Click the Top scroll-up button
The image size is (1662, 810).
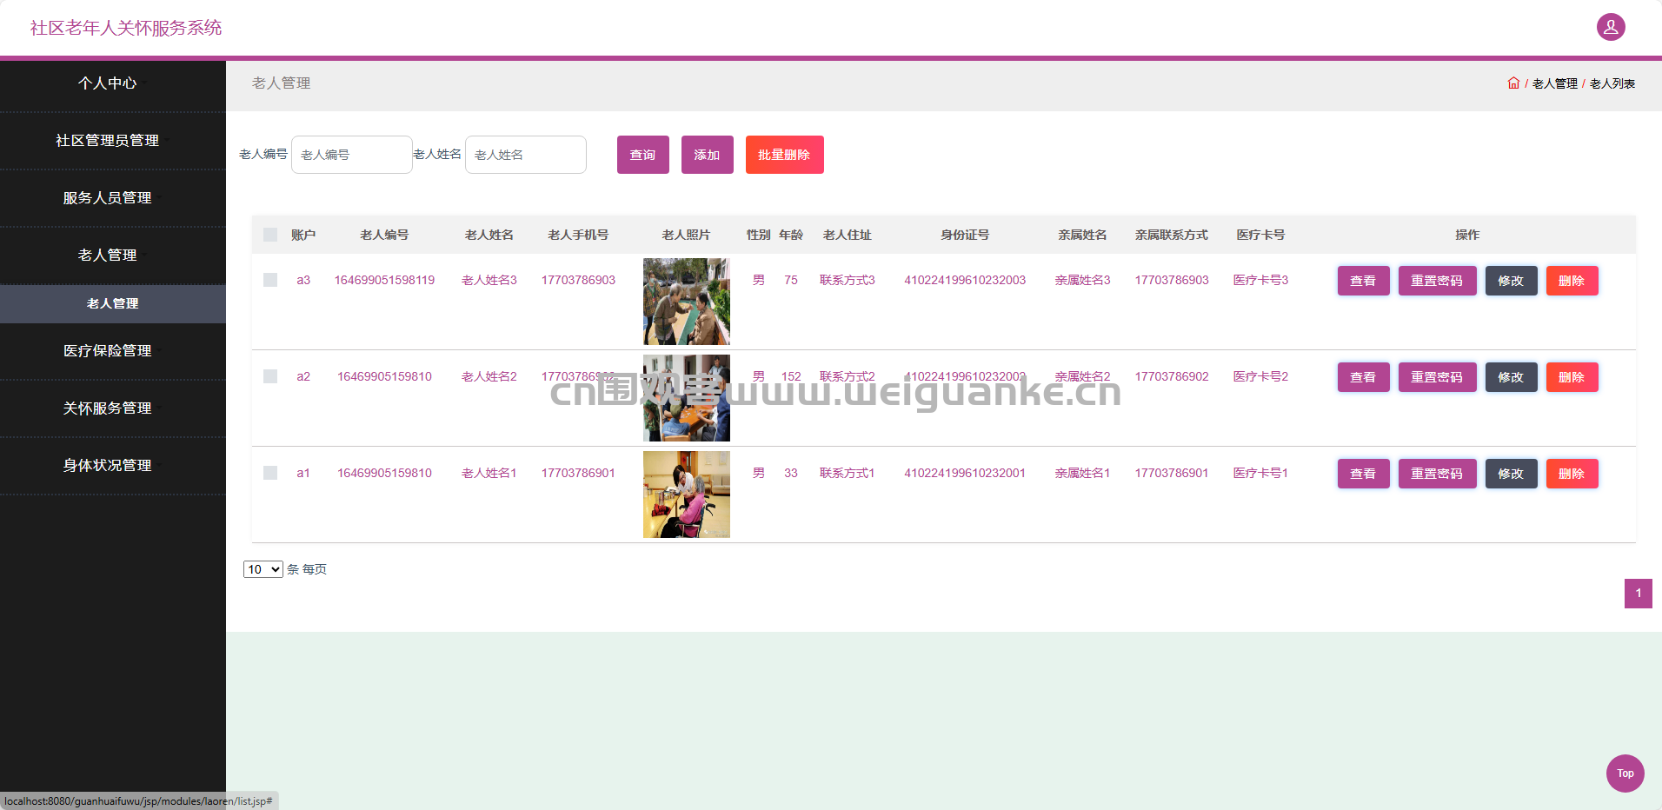pos(1625,773)
